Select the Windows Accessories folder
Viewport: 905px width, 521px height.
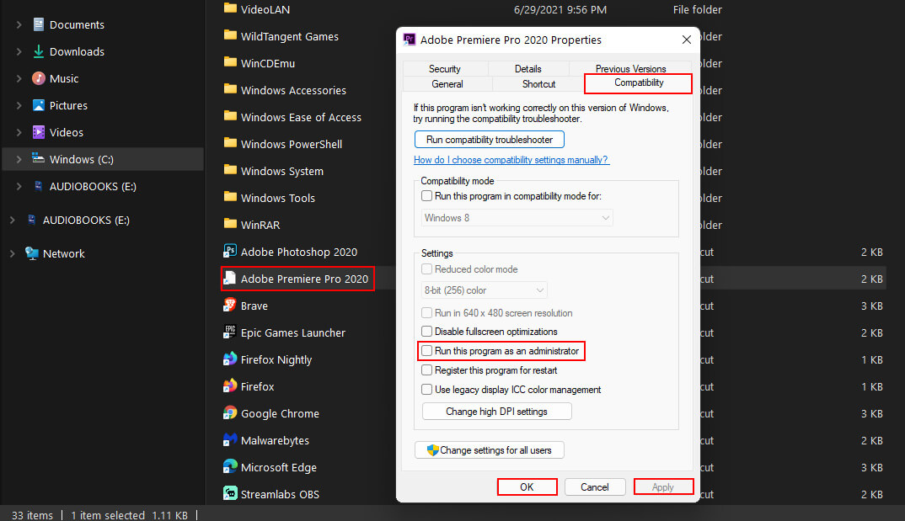pos(293,90)
